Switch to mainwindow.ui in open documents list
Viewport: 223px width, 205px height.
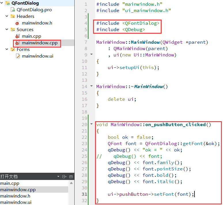tap(34, 202)
